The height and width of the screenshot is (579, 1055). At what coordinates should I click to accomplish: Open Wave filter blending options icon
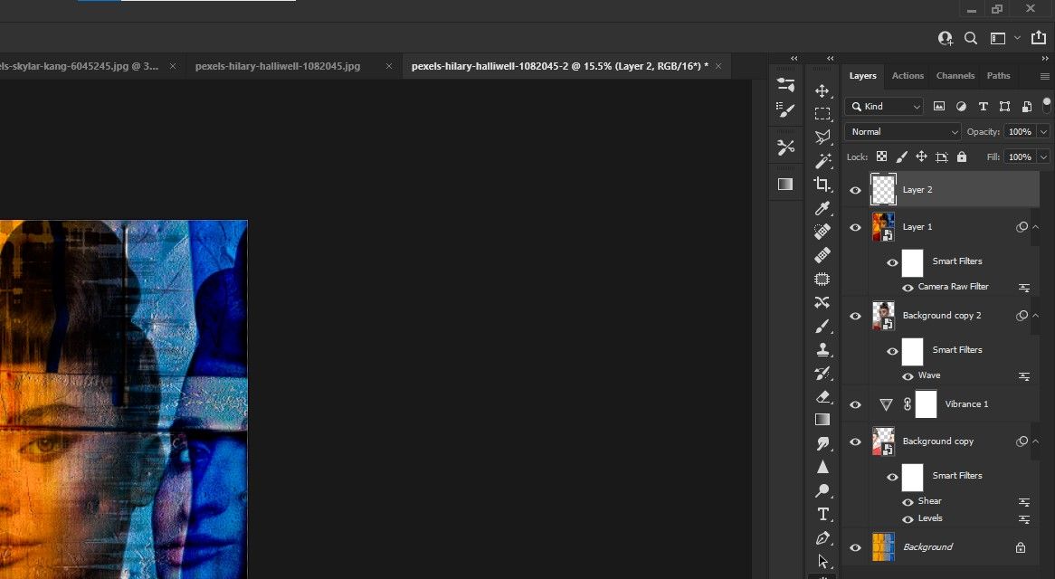coord(1024,376)
